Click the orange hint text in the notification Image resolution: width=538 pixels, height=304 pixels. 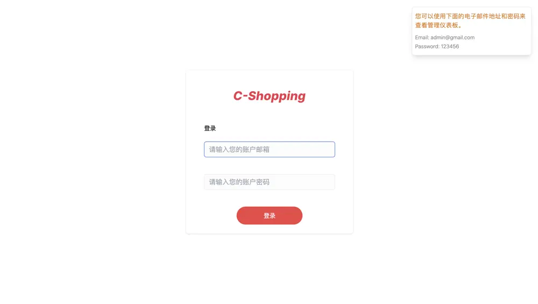(470, 20)
